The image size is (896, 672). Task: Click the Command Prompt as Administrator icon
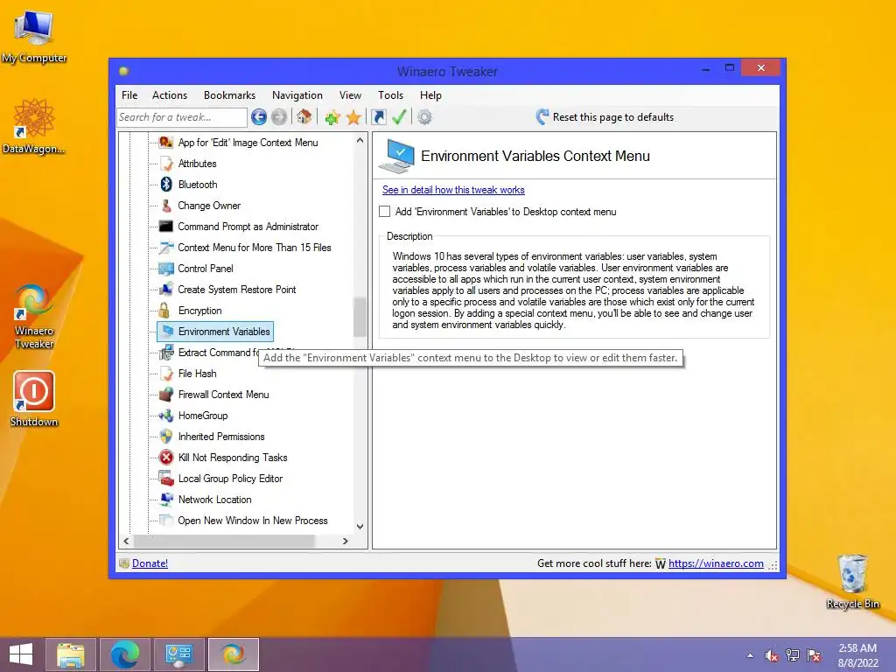click(x=165, y=227)
